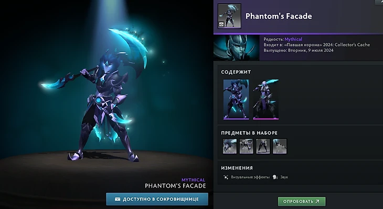Click the bundle badge on the header item thumbnail
The width and height of the screenshot is (383, 209).
coord(221,25)
